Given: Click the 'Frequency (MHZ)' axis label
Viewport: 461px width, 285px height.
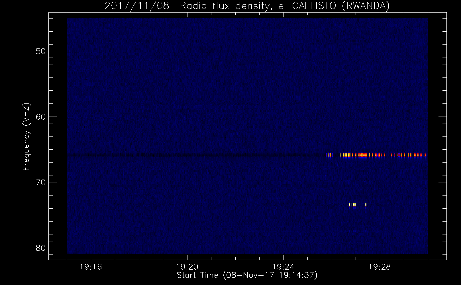Looking at the screenshot, I should 26,137.
